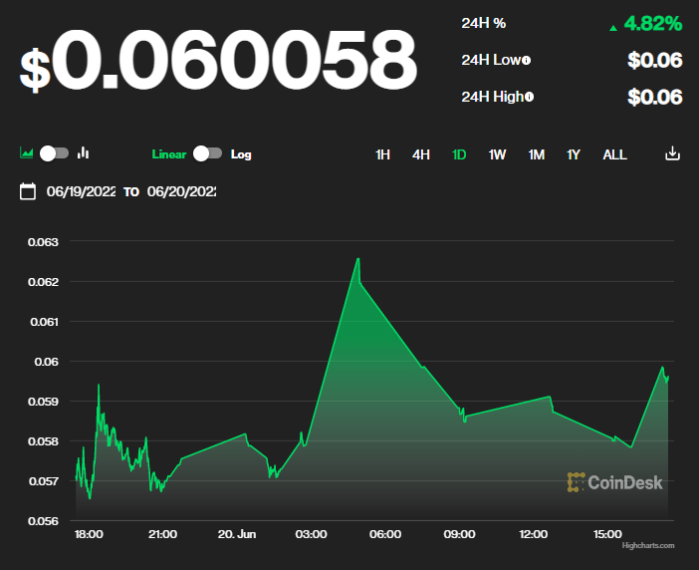Select the Linear scale label
This screenshot has height=570, width=699.
tap(169, 154)
